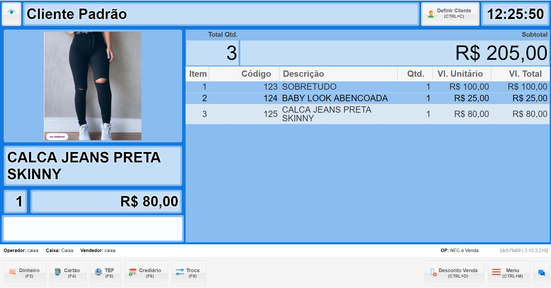
Task: Click the Cliente Padrão name field
Action: tap(221, 14)
